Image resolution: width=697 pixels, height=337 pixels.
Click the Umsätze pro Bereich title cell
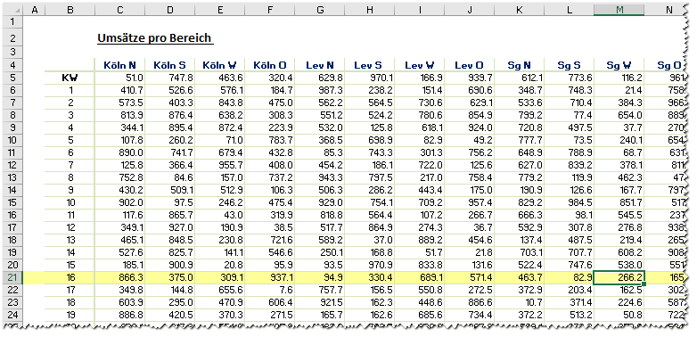pos(155,38)
